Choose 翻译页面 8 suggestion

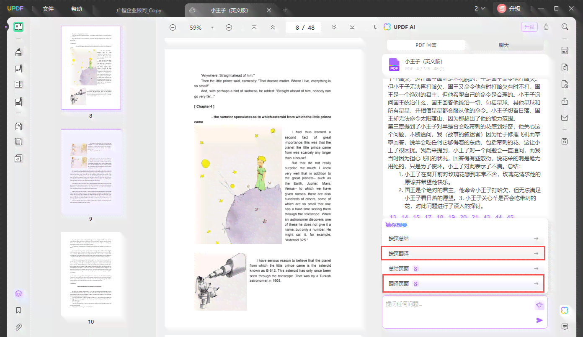pos(463,283)
